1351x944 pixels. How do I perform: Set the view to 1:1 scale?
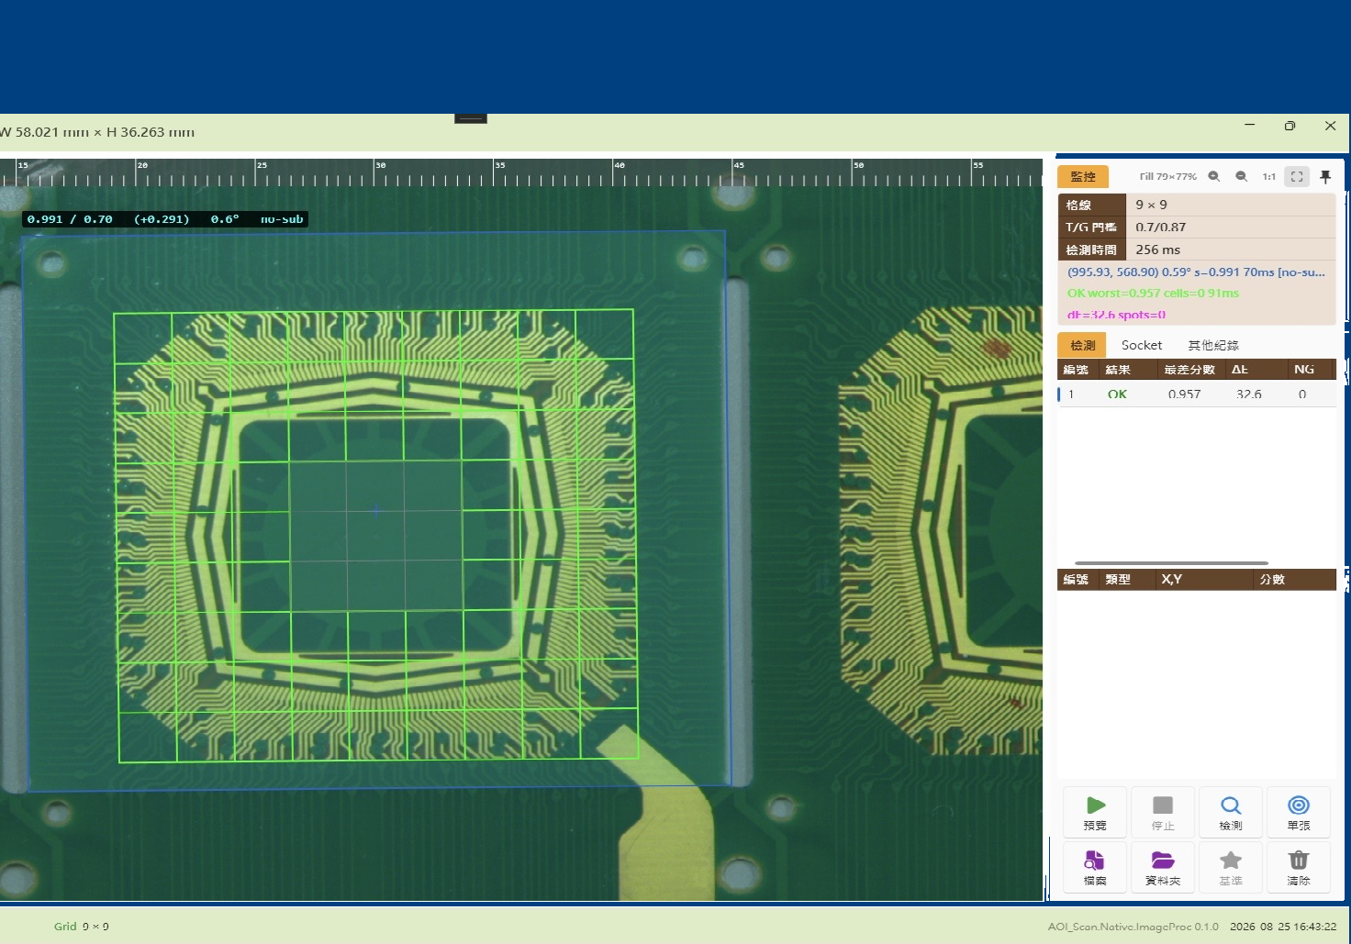pyautogui.click(x=1269, y=176)
